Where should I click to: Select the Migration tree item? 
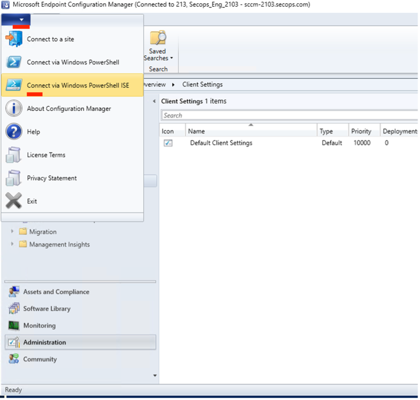43,232
